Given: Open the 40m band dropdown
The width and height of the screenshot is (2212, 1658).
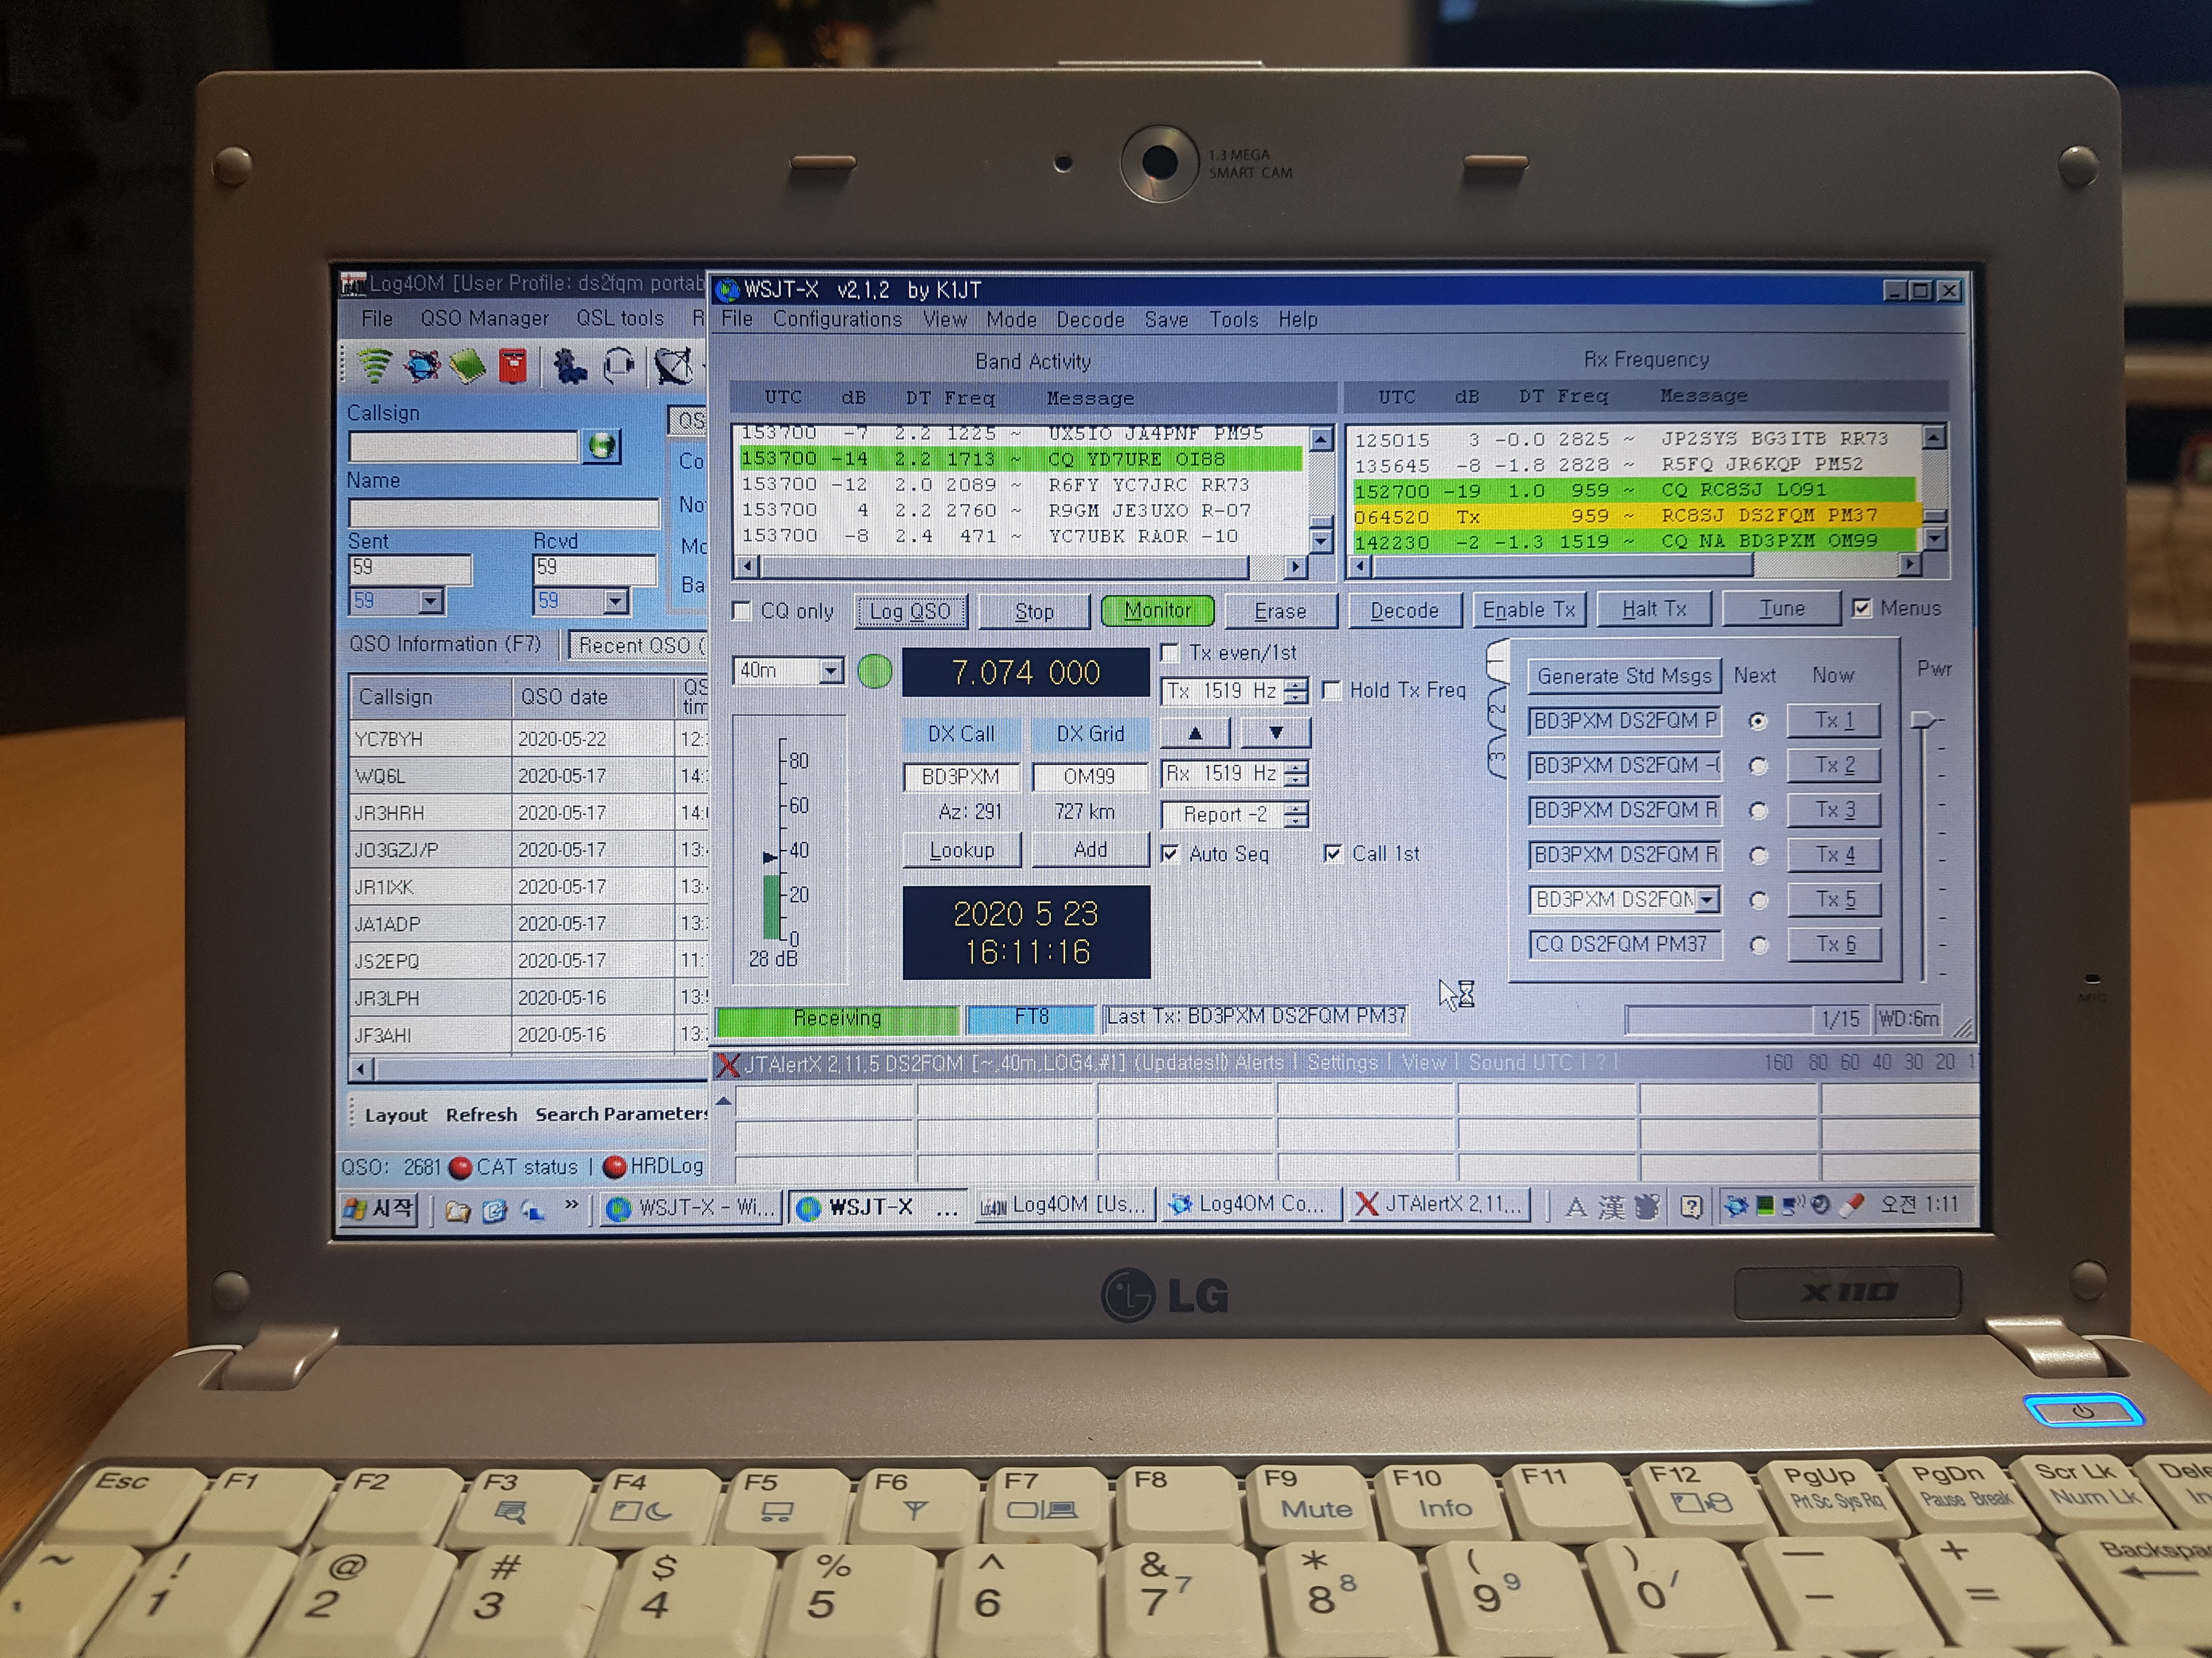Looking at the screenshot, I should coord(830,672).
